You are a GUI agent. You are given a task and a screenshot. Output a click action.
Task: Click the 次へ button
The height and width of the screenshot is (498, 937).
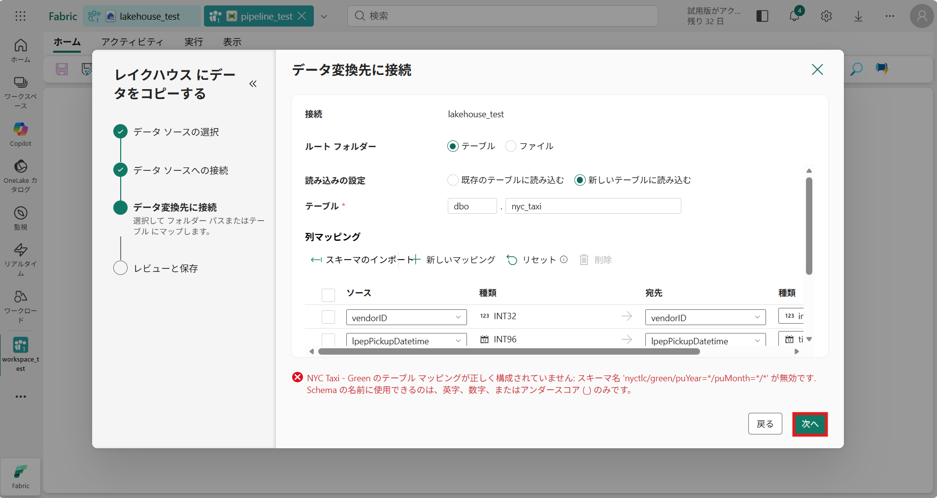pyautogui.click(x=809, y=424)
